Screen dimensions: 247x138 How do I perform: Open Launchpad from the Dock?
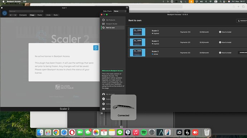point(48,133)
